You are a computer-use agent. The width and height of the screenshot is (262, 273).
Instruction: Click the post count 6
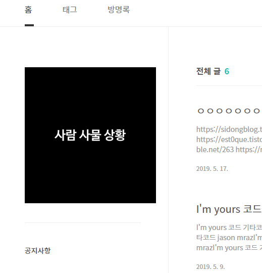click(x=227, y=71)
